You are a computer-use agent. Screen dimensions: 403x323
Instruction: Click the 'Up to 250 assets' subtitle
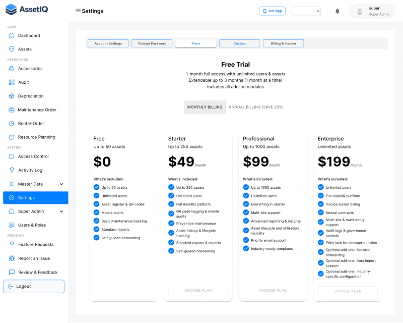click(185, 146)
